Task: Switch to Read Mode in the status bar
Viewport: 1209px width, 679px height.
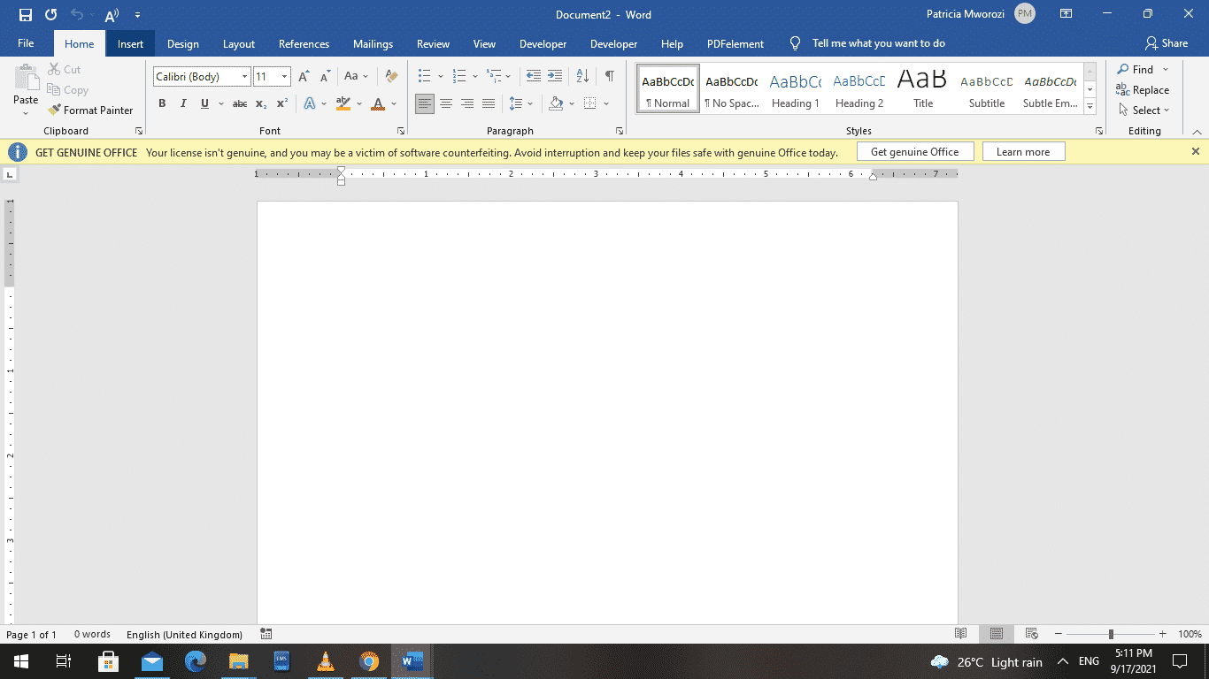Action: tap(961, 634)
